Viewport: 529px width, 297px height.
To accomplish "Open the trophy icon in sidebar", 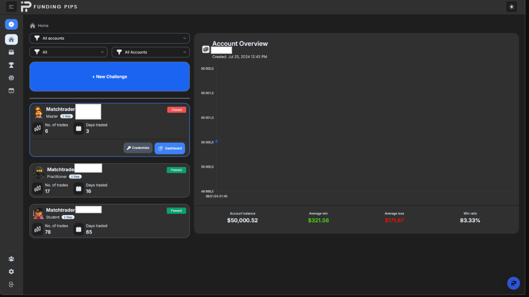I will [11, 65].
